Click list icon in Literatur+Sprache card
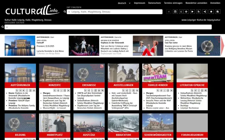This screenshot has width=225, height=140. (206, 90)
